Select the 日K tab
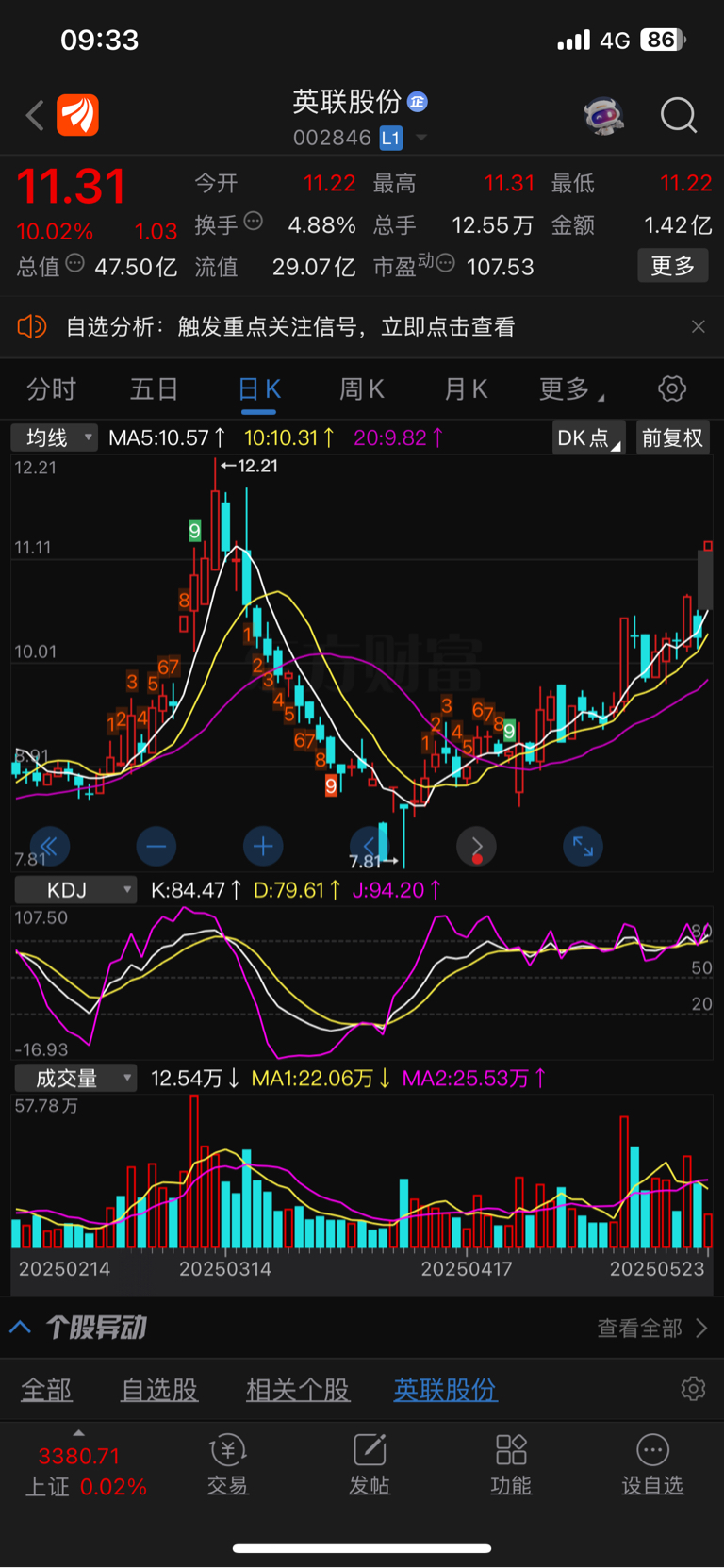724x1568 pixels. click(x=258, y=389)
